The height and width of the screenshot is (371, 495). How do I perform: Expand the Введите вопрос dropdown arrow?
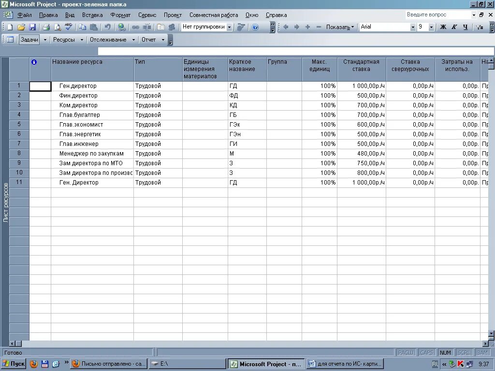pos(474,15)
